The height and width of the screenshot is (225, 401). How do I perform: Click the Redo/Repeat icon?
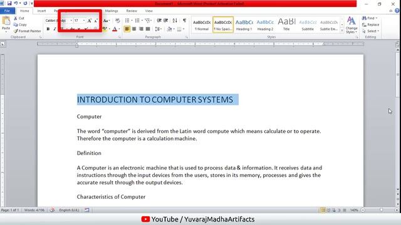pyautogui.click(x=25, y=3)
